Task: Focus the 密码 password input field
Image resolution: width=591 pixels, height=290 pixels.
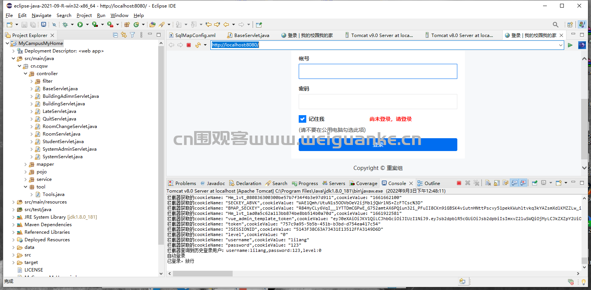Action: coord(378,102)
